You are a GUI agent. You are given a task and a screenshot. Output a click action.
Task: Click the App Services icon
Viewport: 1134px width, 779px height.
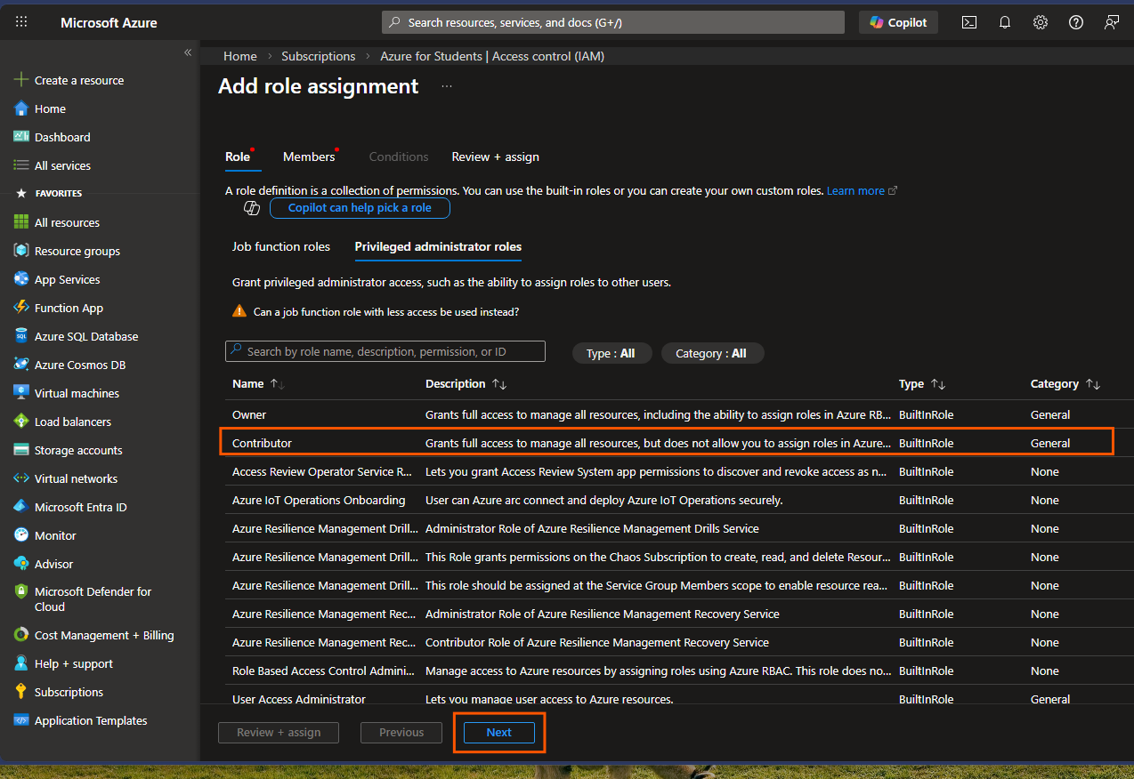(x=21, y=279)
